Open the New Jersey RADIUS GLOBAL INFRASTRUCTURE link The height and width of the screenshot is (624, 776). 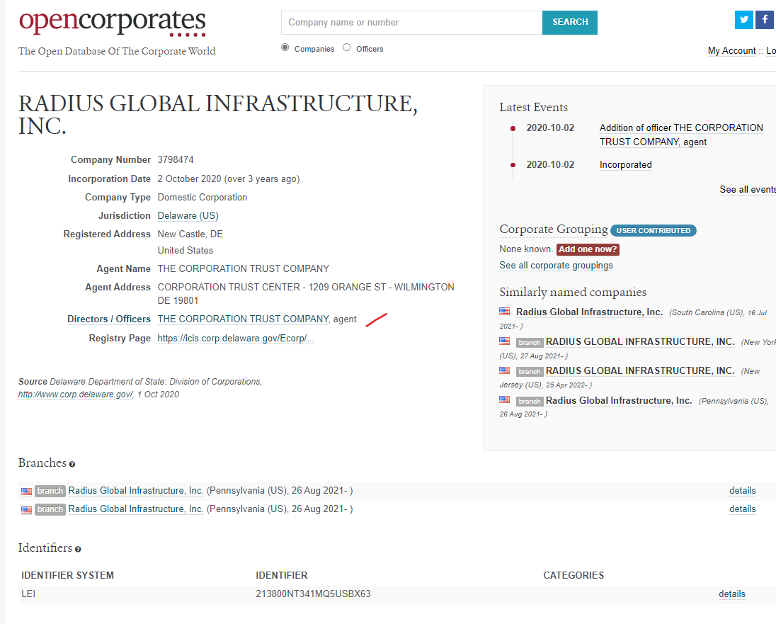[640, 371]
